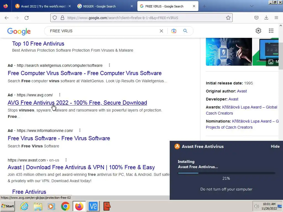
Task: Open options for avg.com ad
Action: click(60, 95)
